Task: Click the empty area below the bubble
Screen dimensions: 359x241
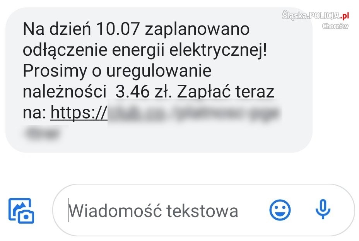Action: [x=179, y=168]
